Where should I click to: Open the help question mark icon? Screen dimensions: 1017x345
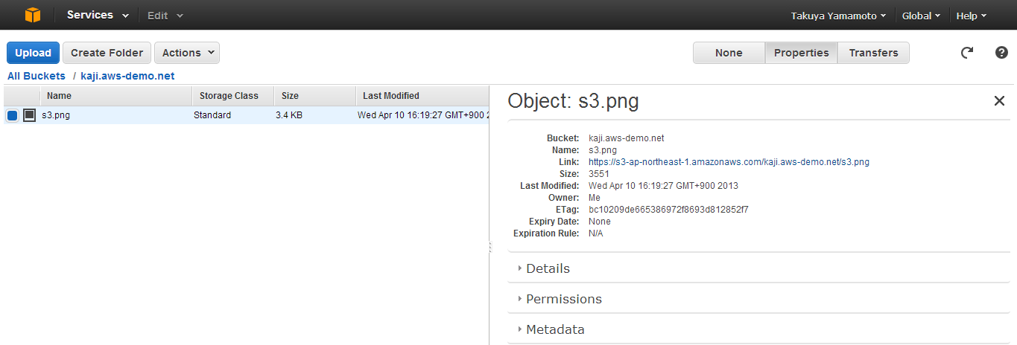coord(1001,53)
